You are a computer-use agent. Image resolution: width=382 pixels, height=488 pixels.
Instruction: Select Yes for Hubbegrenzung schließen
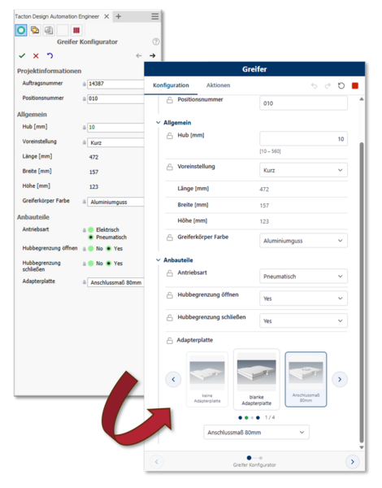(x=109, y=264)
